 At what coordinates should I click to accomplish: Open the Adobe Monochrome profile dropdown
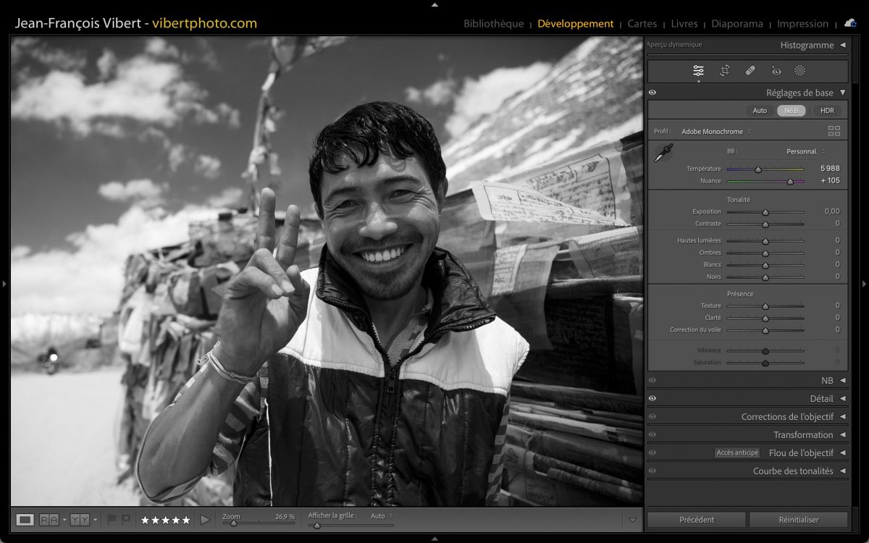[715, 132]
